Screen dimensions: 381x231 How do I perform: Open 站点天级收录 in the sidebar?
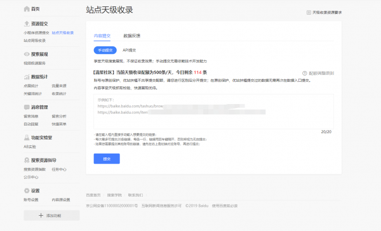[x=63, y=33]
